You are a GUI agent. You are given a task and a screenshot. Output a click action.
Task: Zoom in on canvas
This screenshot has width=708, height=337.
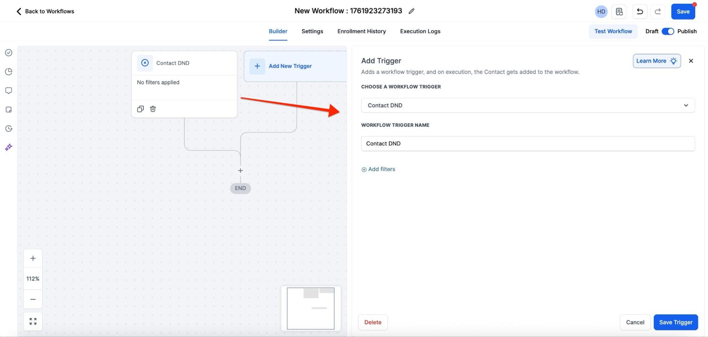[x=33, y=258]
